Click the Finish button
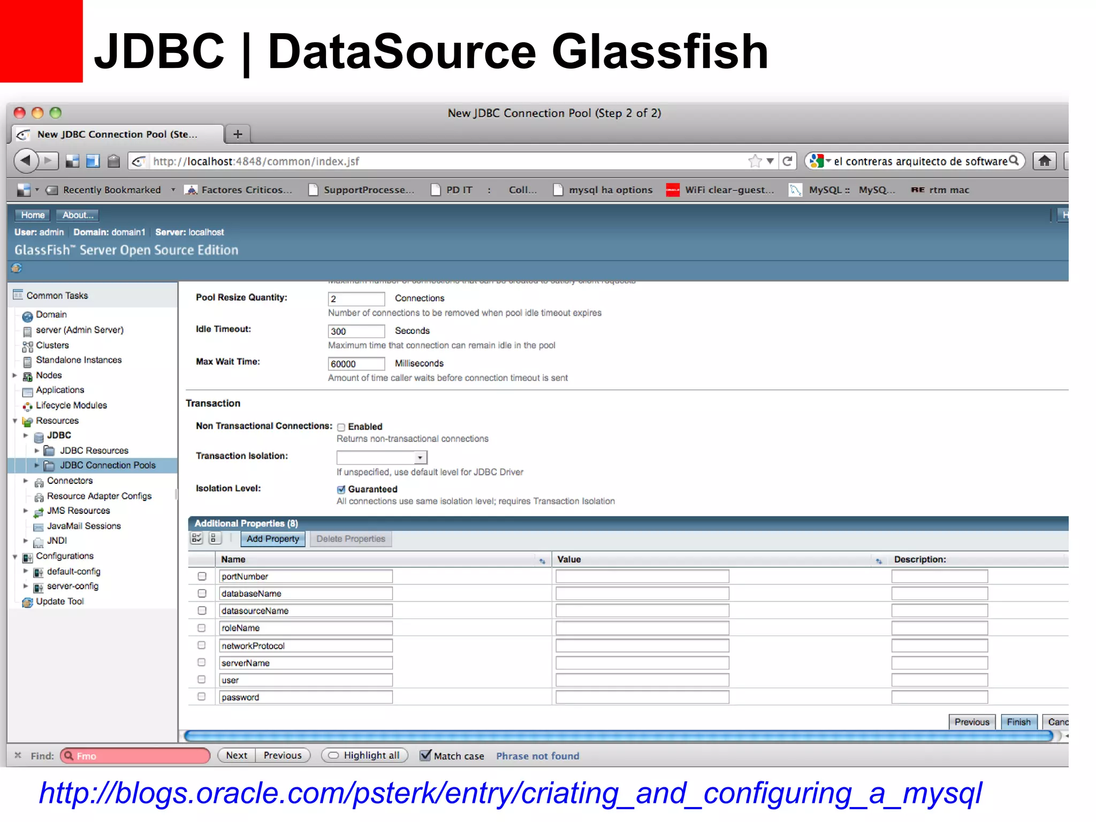Image resolution: width=1096 pixels, height=822 pixels. pyautogui.click(x=1018, y=722)
